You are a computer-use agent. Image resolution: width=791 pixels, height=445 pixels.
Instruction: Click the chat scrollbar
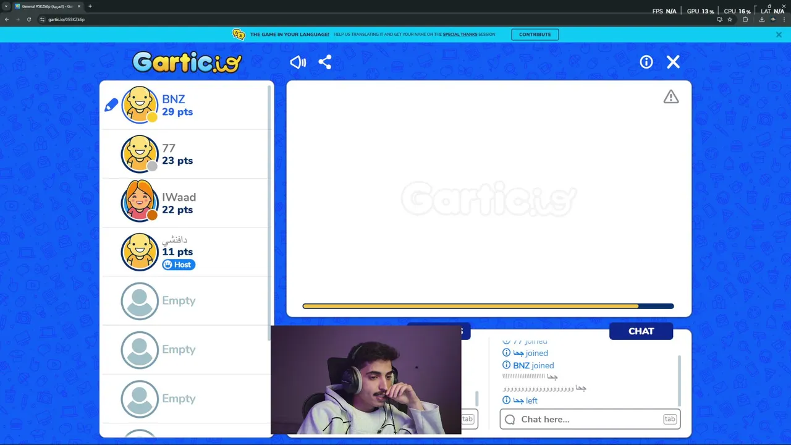pos(680,380)
